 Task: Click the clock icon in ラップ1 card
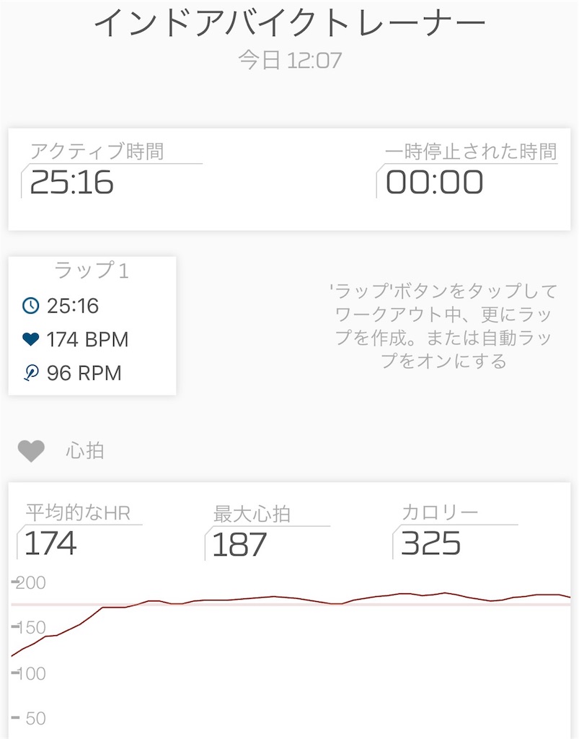coord(30,305)
